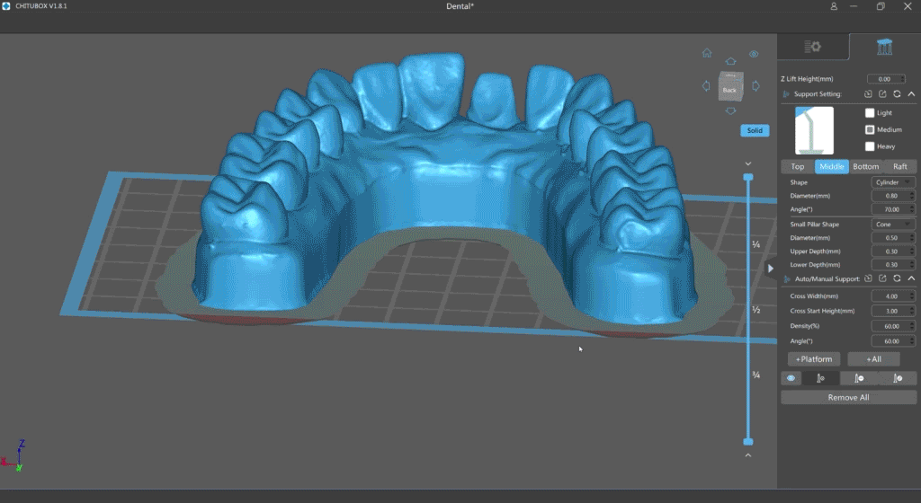Export Support Setting configuration
Screen dimensions: 921x503
[882, 93]
